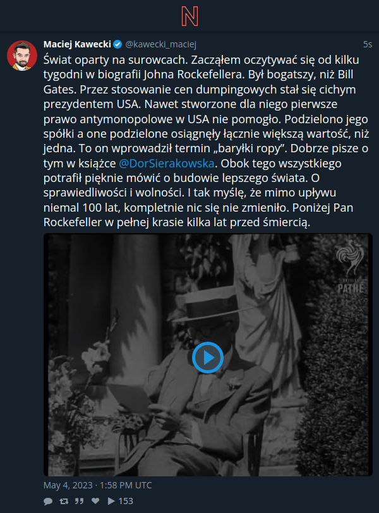Click the 153 views count
The height and width of the screenshot is (513, 379).
126,501
